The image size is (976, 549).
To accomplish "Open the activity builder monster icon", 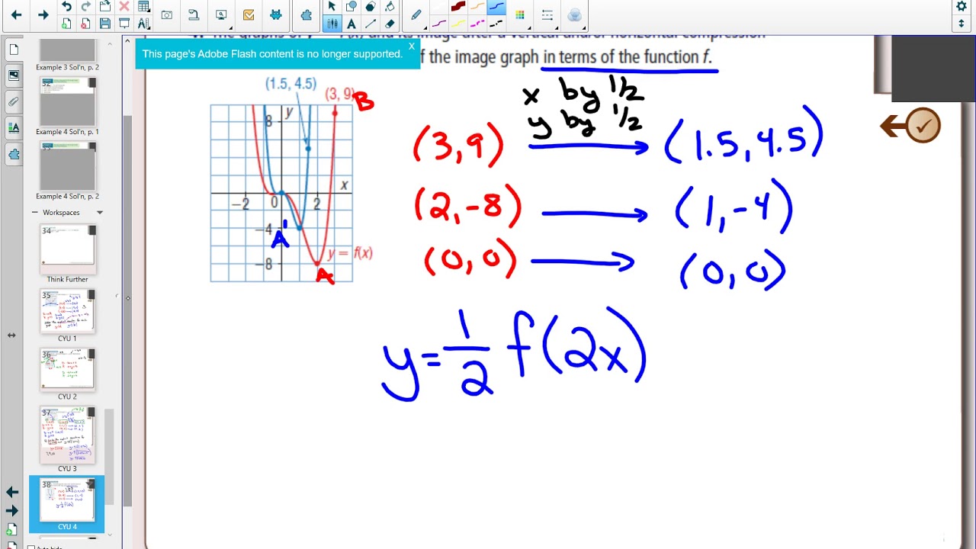I will click(x=276, y=15).
